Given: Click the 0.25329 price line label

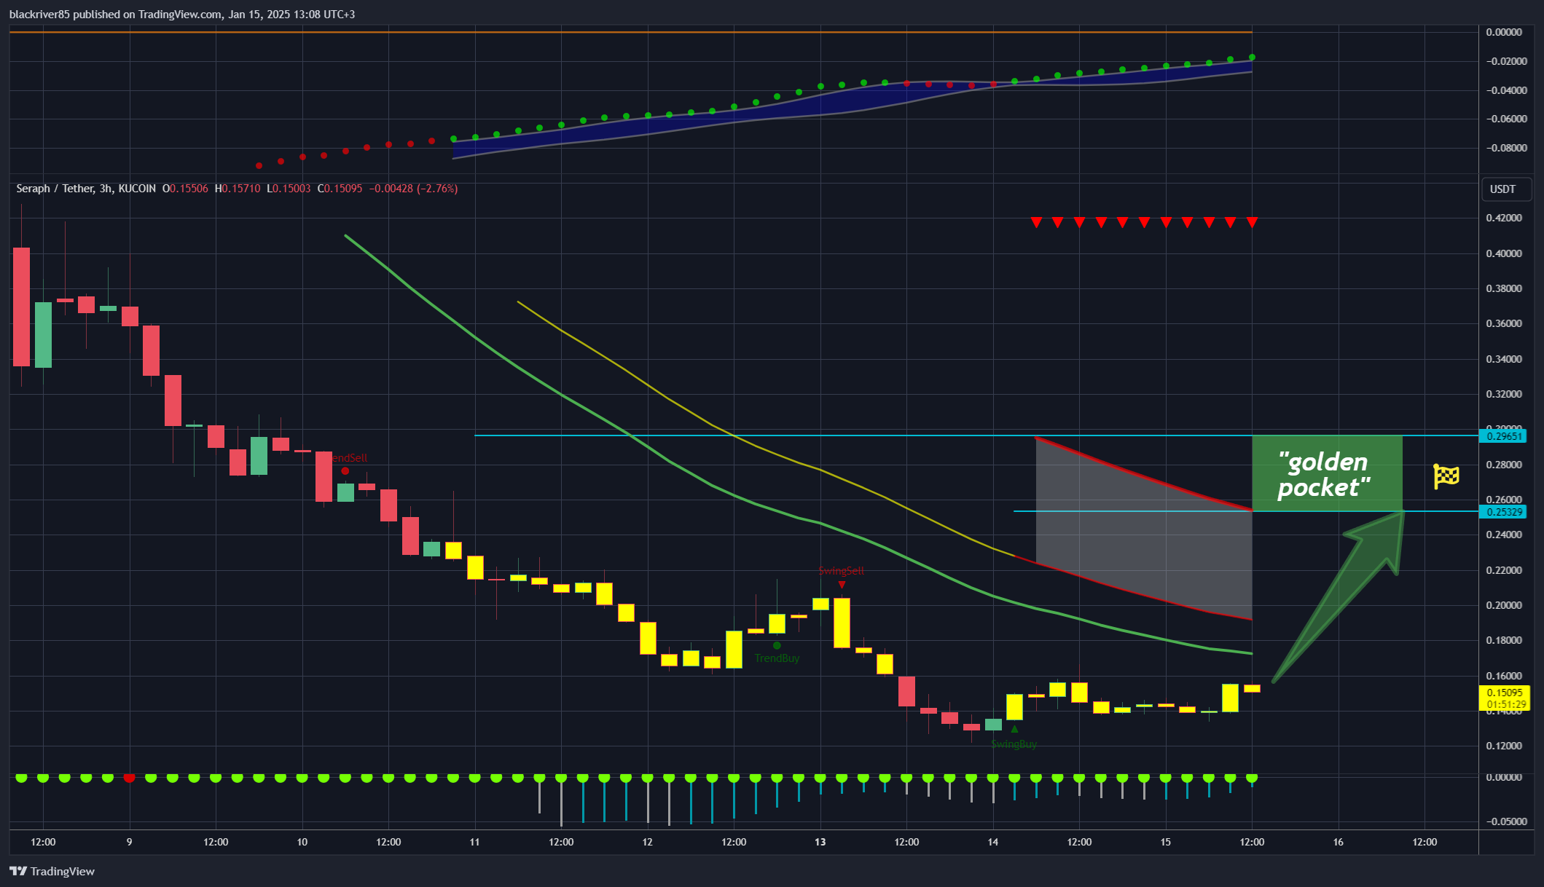Looking at the screenshot, I should pos(1504,512).
